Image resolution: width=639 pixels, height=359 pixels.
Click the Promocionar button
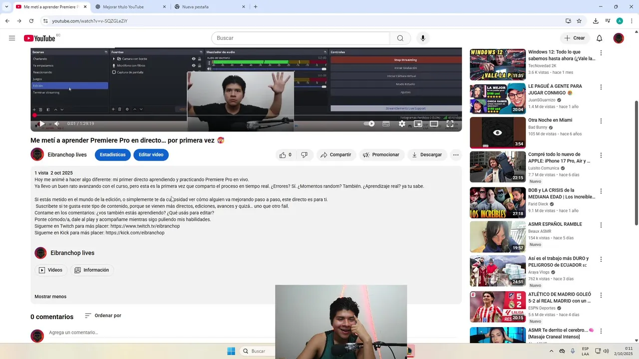[381, 155]
